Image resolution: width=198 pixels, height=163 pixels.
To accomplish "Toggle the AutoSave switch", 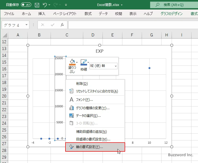I will 26,5.
